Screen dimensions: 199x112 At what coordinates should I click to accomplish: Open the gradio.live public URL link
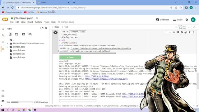point(106,79)
